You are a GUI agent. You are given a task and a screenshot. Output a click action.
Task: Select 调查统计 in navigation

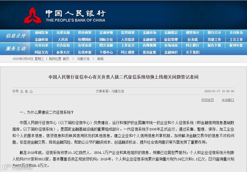coord(192,32)
